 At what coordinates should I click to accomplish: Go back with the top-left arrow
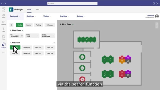click(2, 3)
